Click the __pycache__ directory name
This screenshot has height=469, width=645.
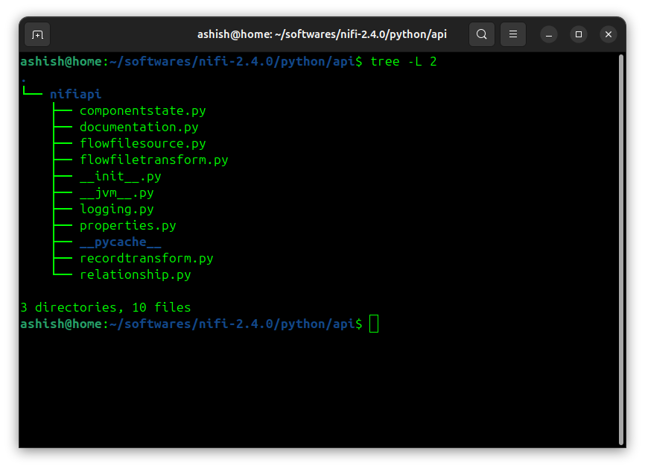[120, 242]
